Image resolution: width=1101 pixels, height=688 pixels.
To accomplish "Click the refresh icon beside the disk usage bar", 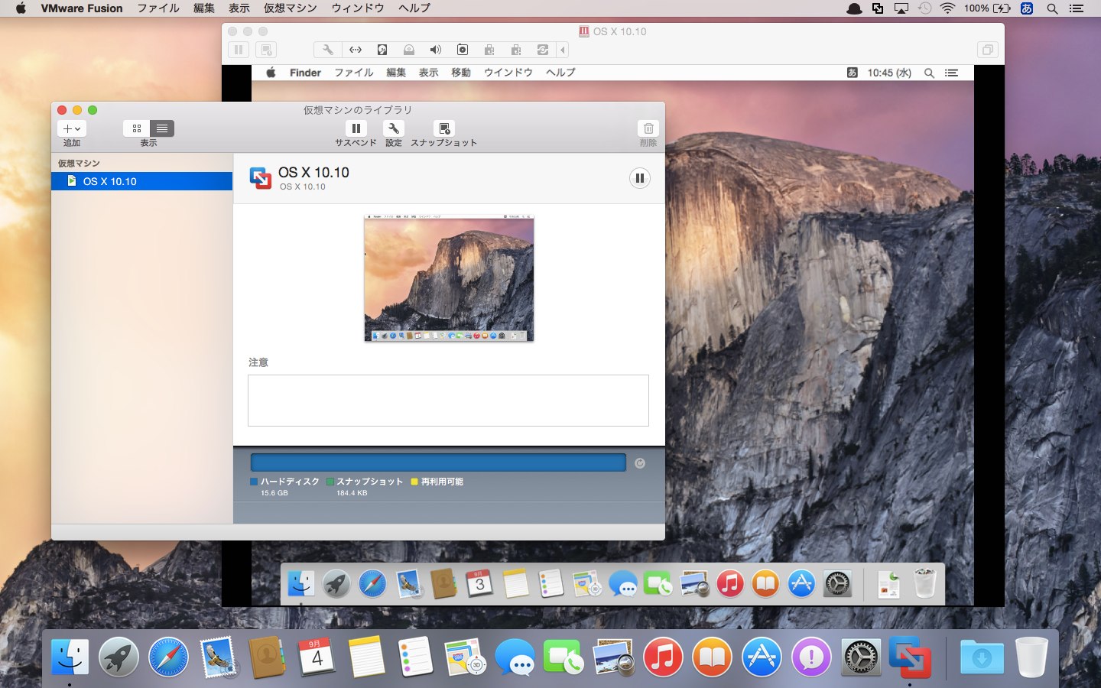I will point(640,462).
